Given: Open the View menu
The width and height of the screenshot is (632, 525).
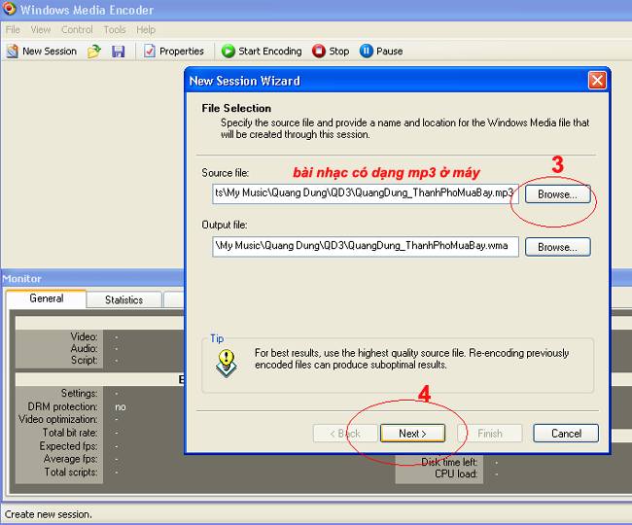Looking at the screenshot, I should coord(41,30).
